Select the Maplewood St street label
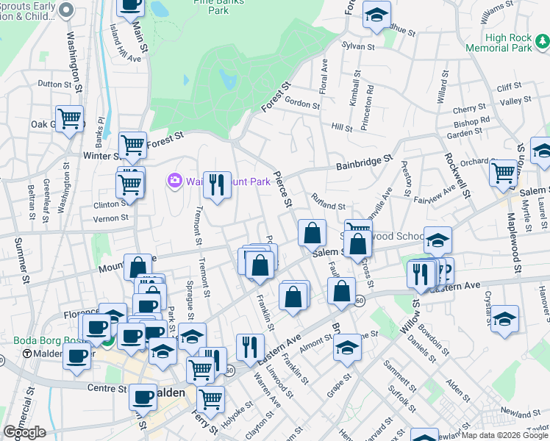This screenshot has height=441, width=550. pyautogui.click(x=514, y=243)
